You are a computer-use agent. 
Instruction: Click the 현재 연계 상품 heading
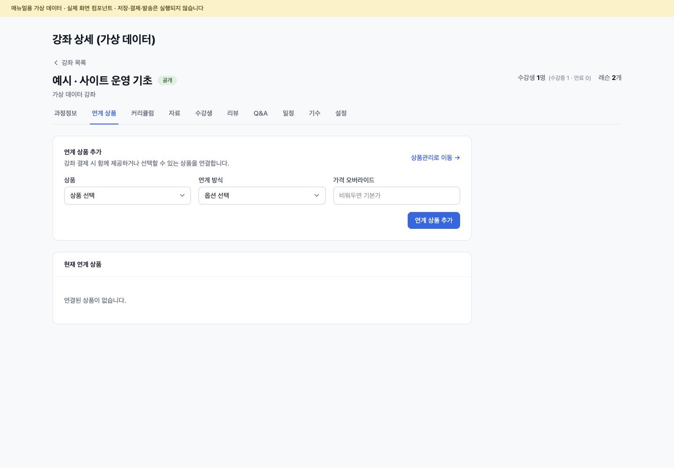(83, 264)
